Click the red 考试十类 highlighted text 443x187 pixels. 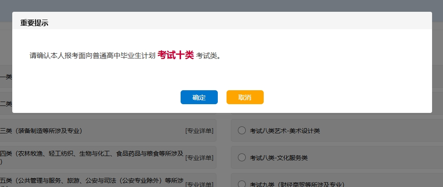[175, 55]
